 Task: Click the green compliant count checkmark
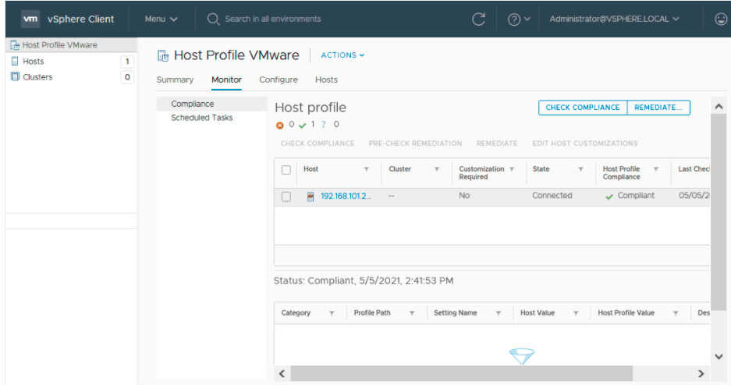pyautogui.click(x=303, y=125)
